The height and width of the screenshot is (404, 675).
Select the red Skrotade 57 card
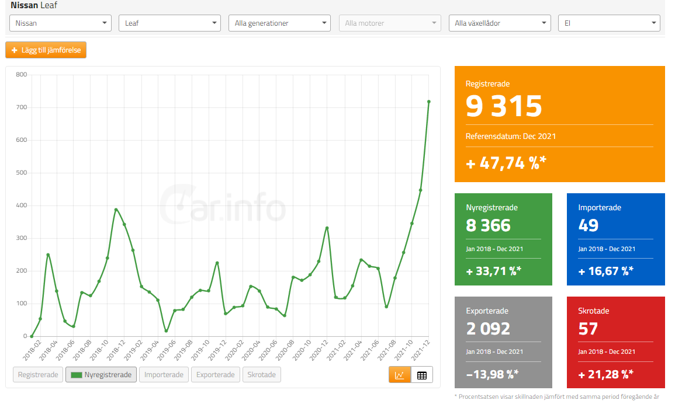tap(616, 343)
